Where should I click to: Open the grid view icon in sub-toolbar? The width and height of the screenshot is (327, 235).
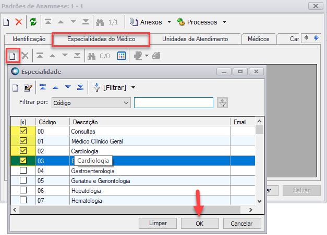tap(122, 56)
